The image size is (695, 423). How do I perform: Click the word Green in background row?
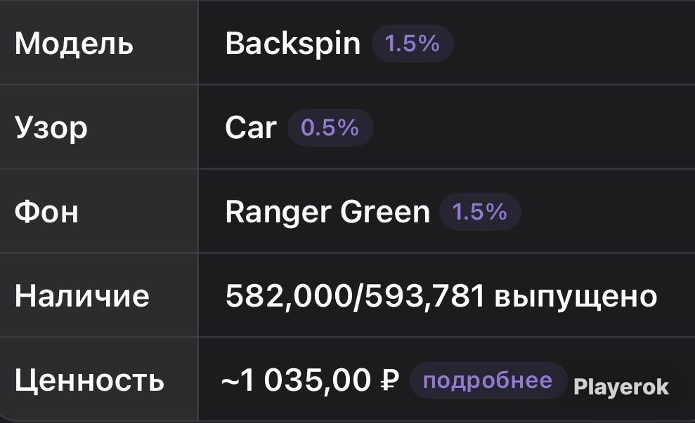385,212
